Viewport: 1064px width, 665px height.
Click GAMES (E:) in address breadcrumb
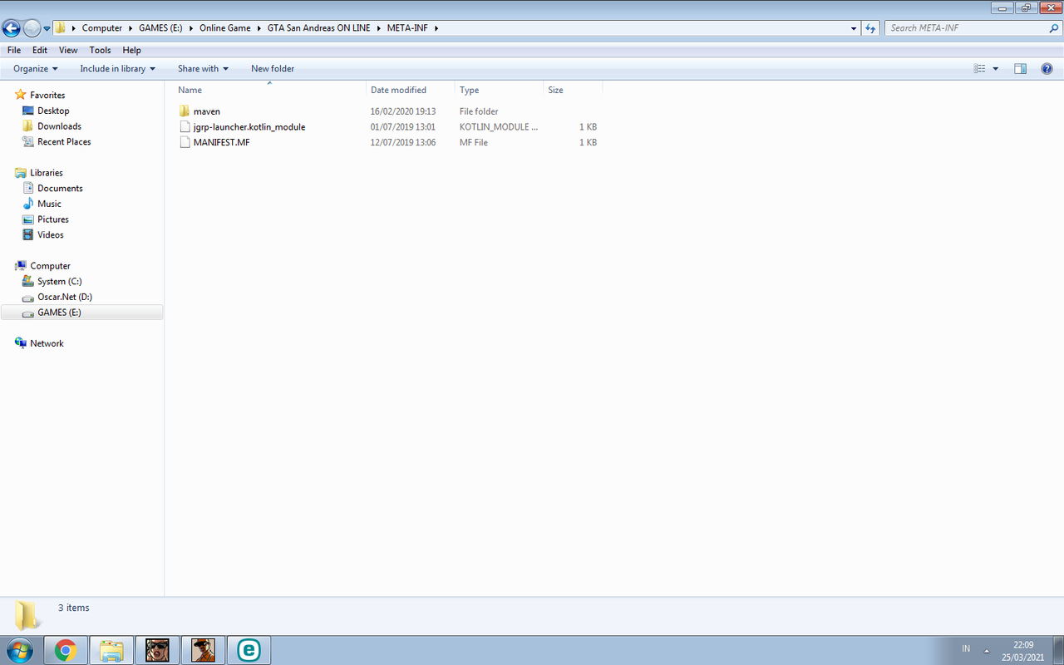click(x=160, y=28)
